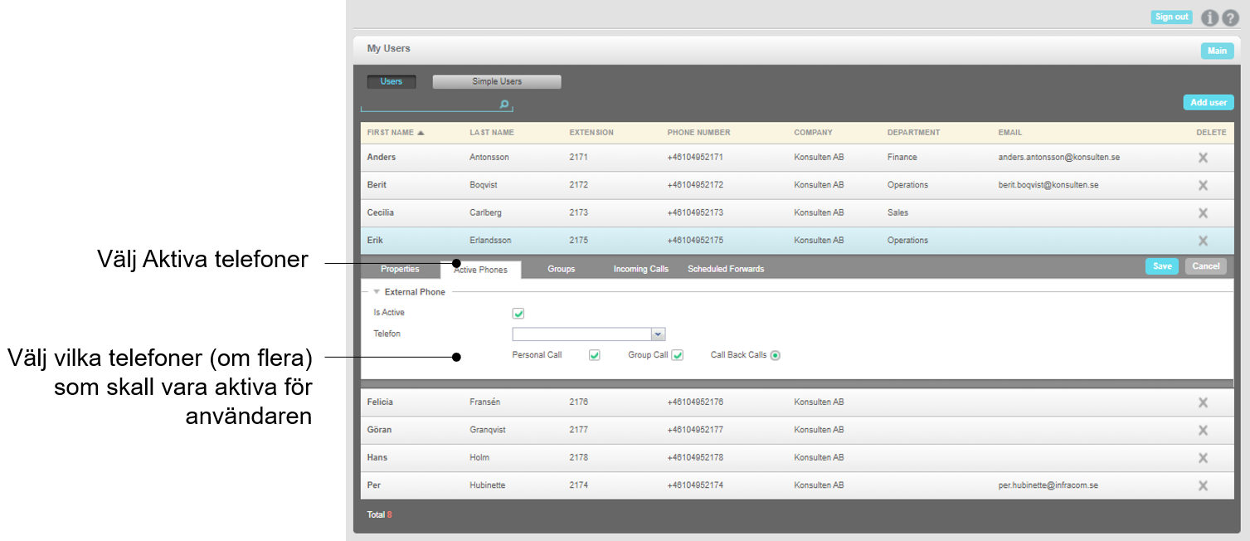Select the Active Phones tab

click(481, 270)
